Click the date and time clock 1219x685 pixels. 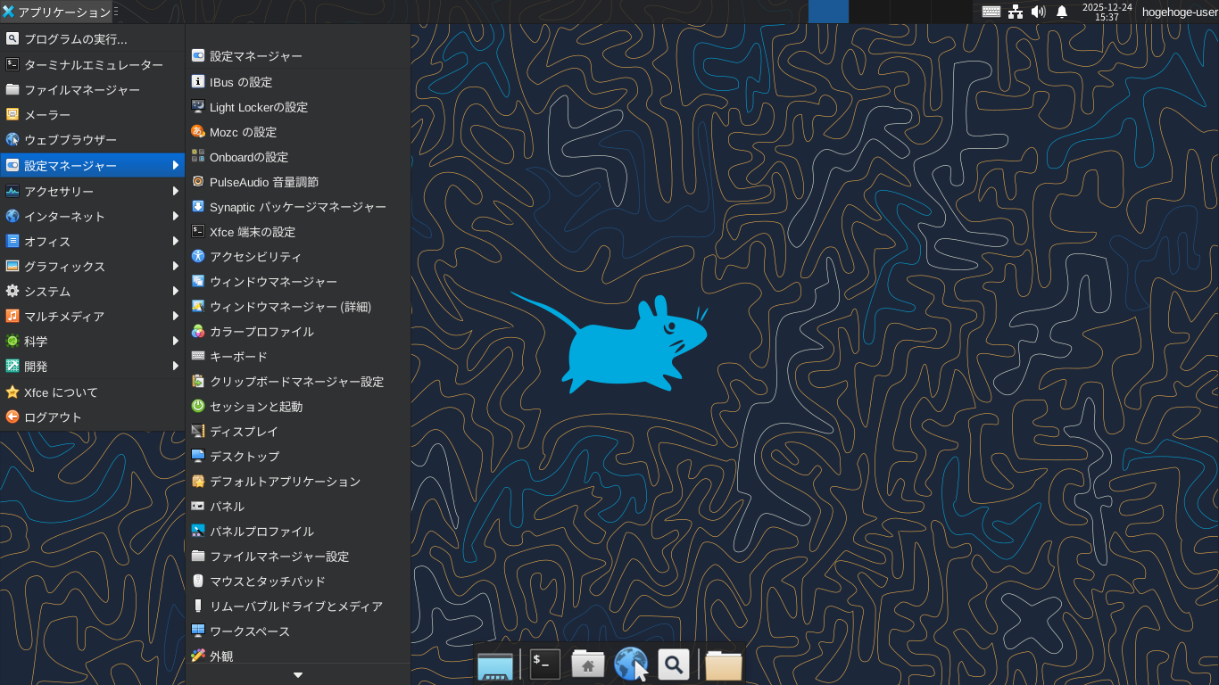click(1107, 12)
